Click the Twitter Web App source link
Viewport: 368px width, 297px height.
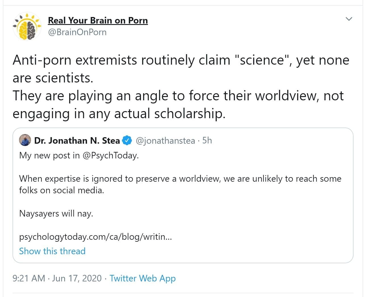[143, 278]
